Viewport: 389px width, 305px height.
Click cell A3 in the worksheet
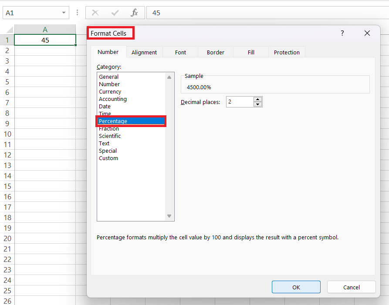coord(45,61)
